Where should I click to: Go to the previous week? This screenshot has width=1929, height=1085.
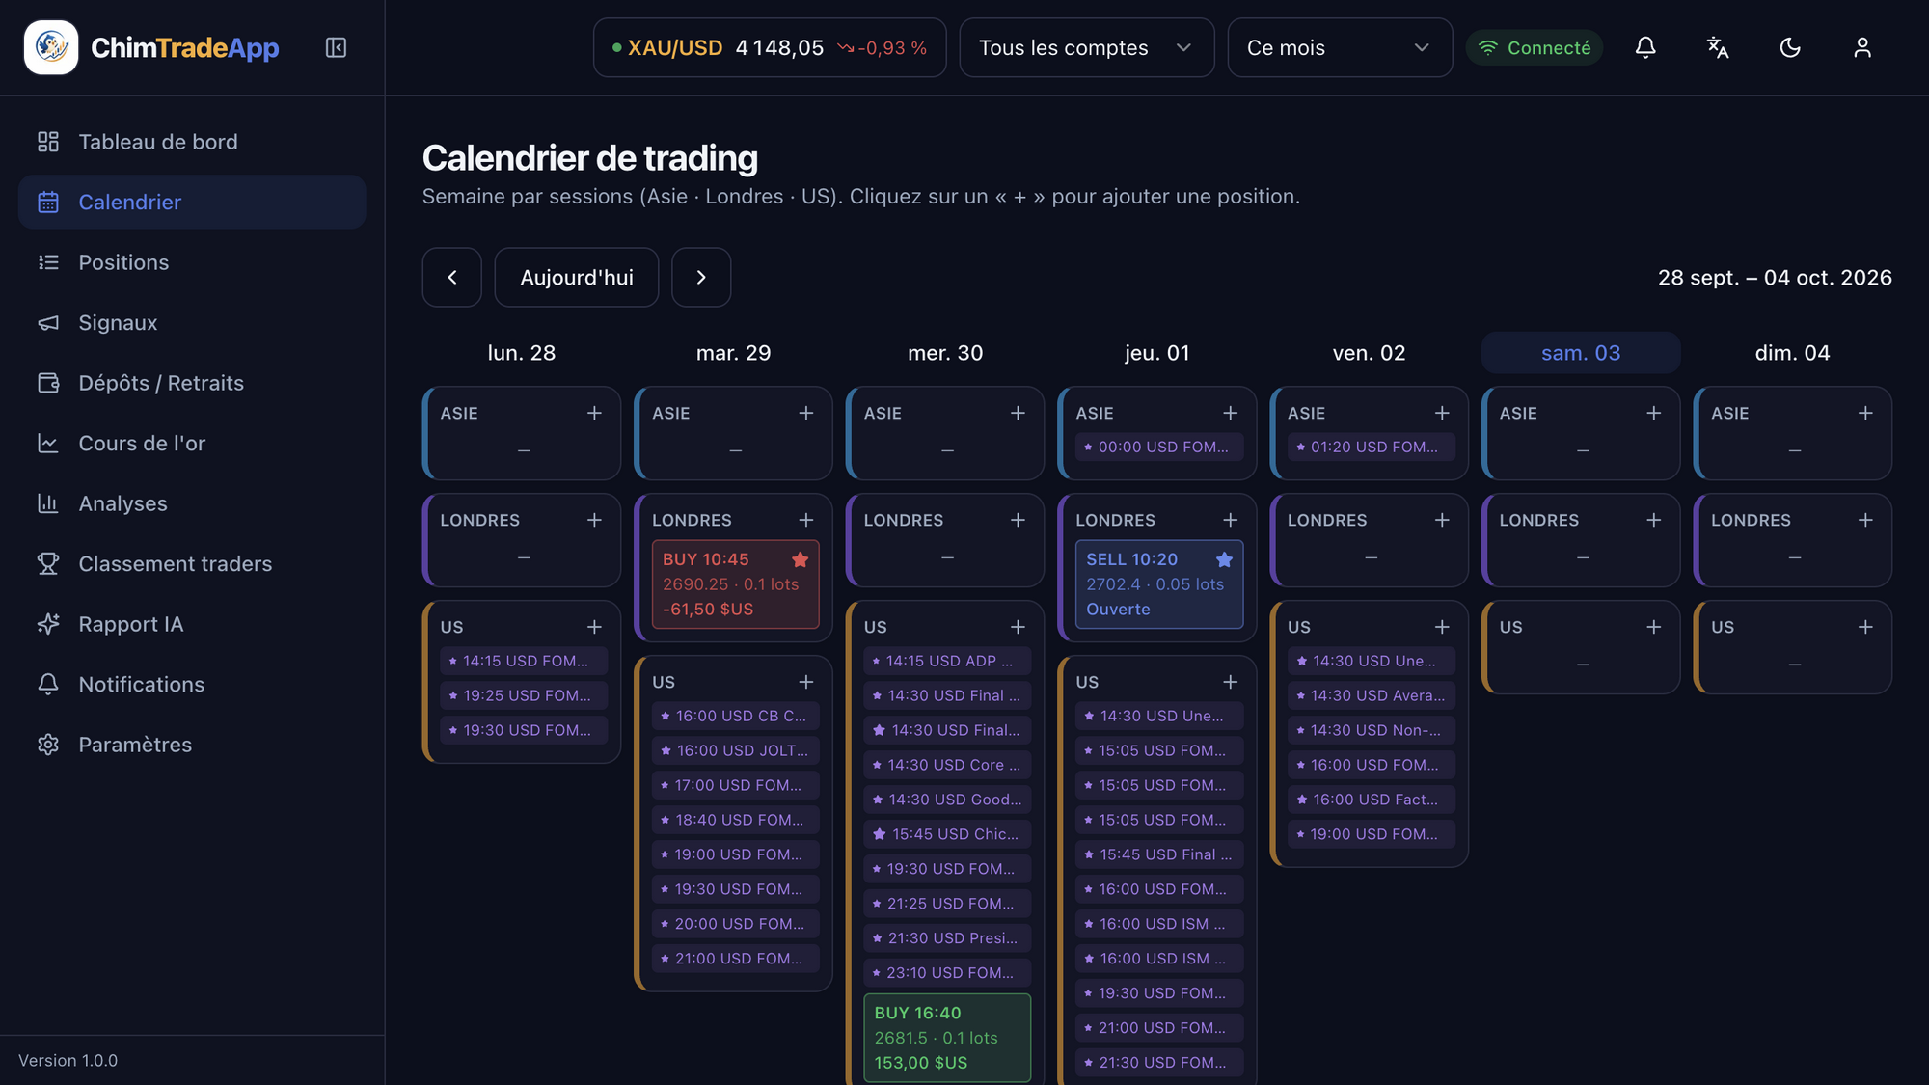[451, 278]
